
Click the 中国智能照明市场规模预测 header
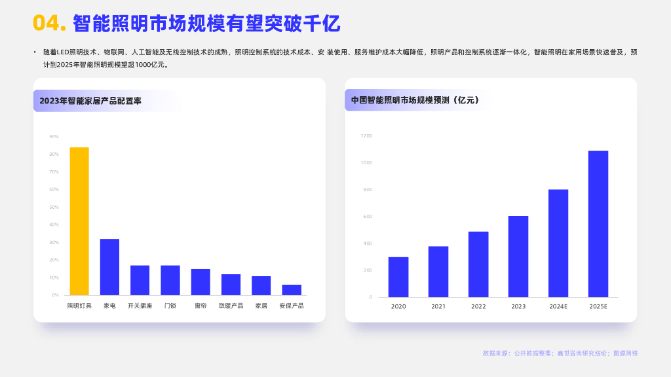point(413,101)
